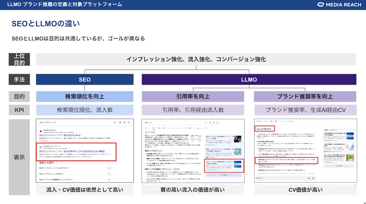
Task: Click the '目的' row label
Action: 19,97
